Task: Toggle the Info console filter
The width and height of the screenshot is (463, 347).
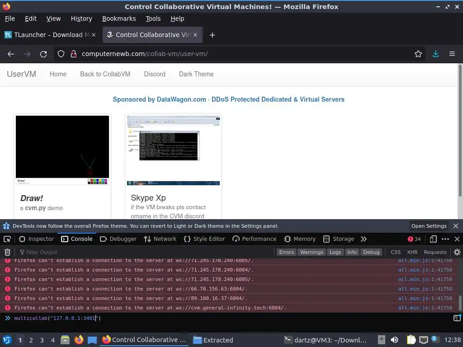Action: (x=352, y=252)
